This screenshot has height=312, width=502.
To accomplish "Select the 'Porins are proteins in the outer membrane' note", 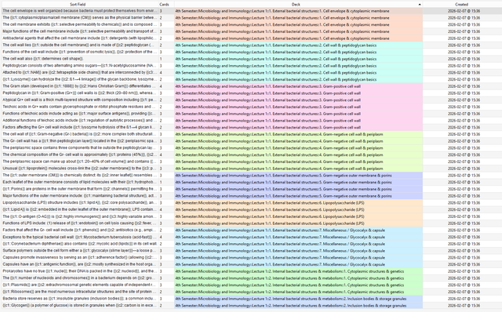I will coord(251,189).
